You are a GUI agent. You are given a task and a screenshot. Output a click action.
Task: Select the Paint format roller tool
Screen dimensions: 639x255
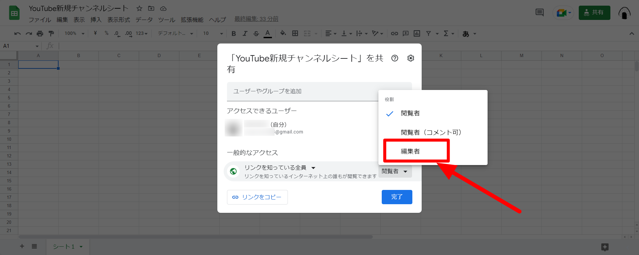click(51, 34)
